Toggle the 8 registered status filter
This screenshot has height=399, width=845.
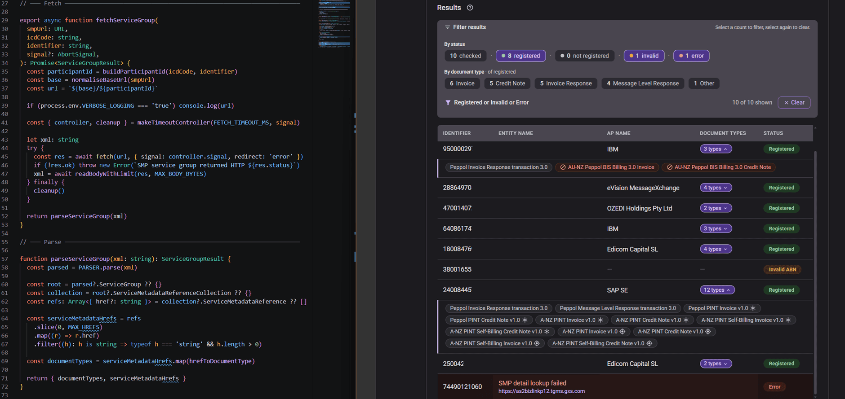pos(520,56)
